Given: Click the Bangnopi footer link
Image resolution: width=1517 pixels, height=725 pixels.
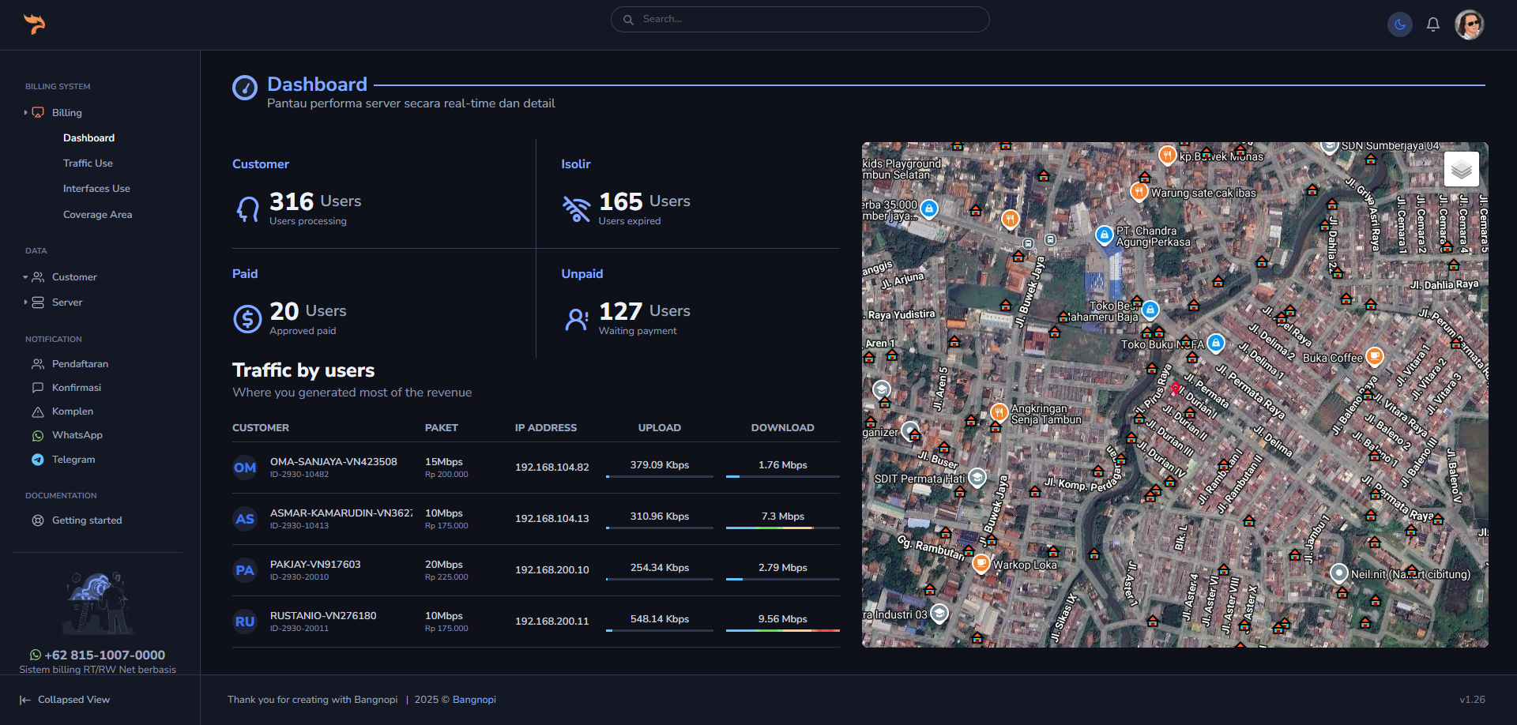Looking at the screenshot, I should click(474, 700).
